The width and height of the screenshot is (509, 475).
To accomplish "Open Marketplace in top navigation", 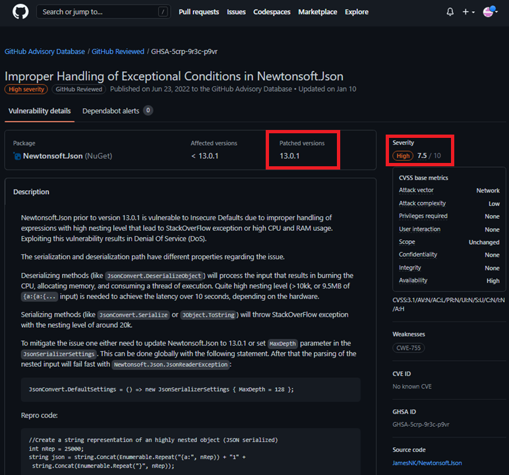I will pyautogui.click(x=318, y=12).
